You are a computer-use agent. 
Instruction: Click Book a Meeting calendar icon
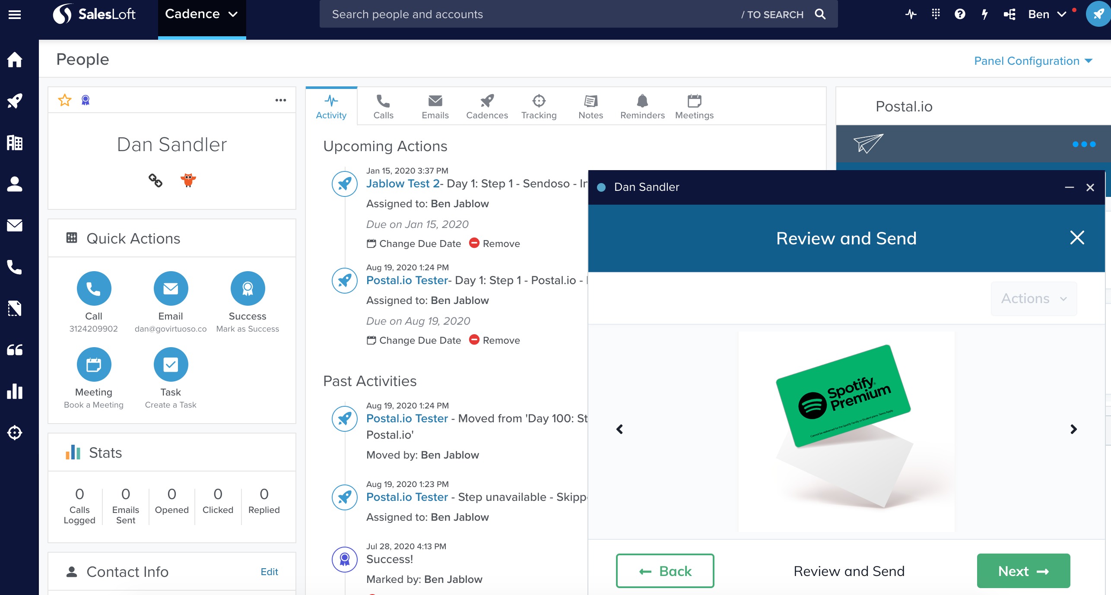(x=94, y=364)
